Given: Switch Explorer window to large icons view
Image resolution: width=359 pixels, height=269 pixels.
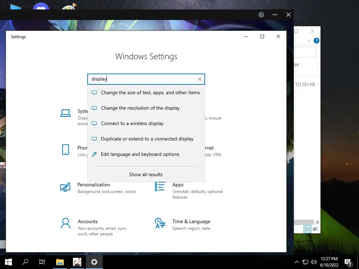Looking at the screenshot, I should point(315,229).
